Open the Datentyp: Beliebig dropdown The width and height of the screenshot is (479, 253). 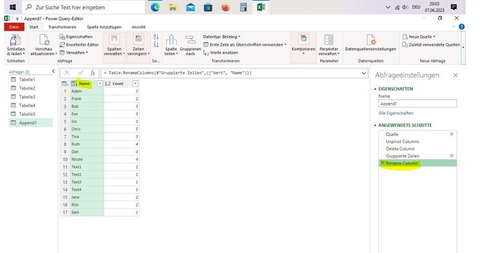222,36
